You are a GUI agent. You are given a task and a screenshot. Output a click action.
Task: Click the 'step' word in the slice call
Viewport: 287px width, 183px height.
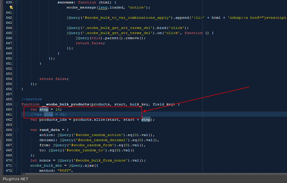click(x=146, y=120)
